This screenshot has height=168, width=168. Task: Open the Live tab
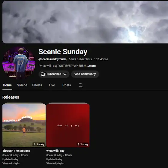click(52, 85)
